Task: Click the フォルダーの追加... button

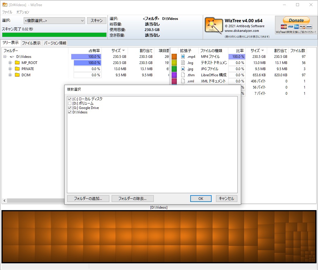Action: (x=88, y=198)
